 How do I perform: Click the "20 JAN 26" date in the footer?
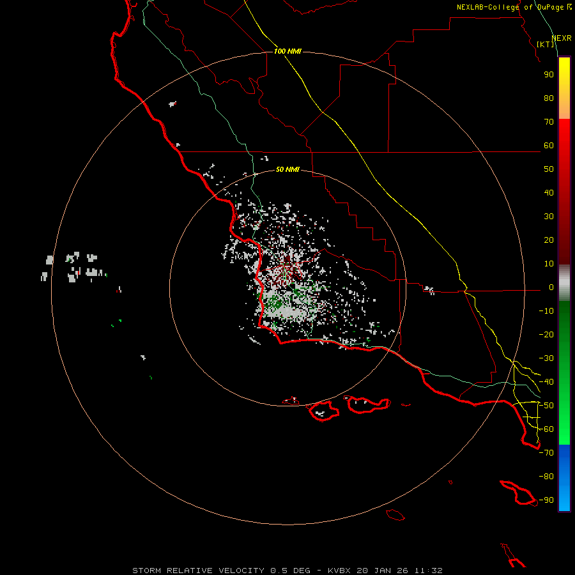point(383,571)
